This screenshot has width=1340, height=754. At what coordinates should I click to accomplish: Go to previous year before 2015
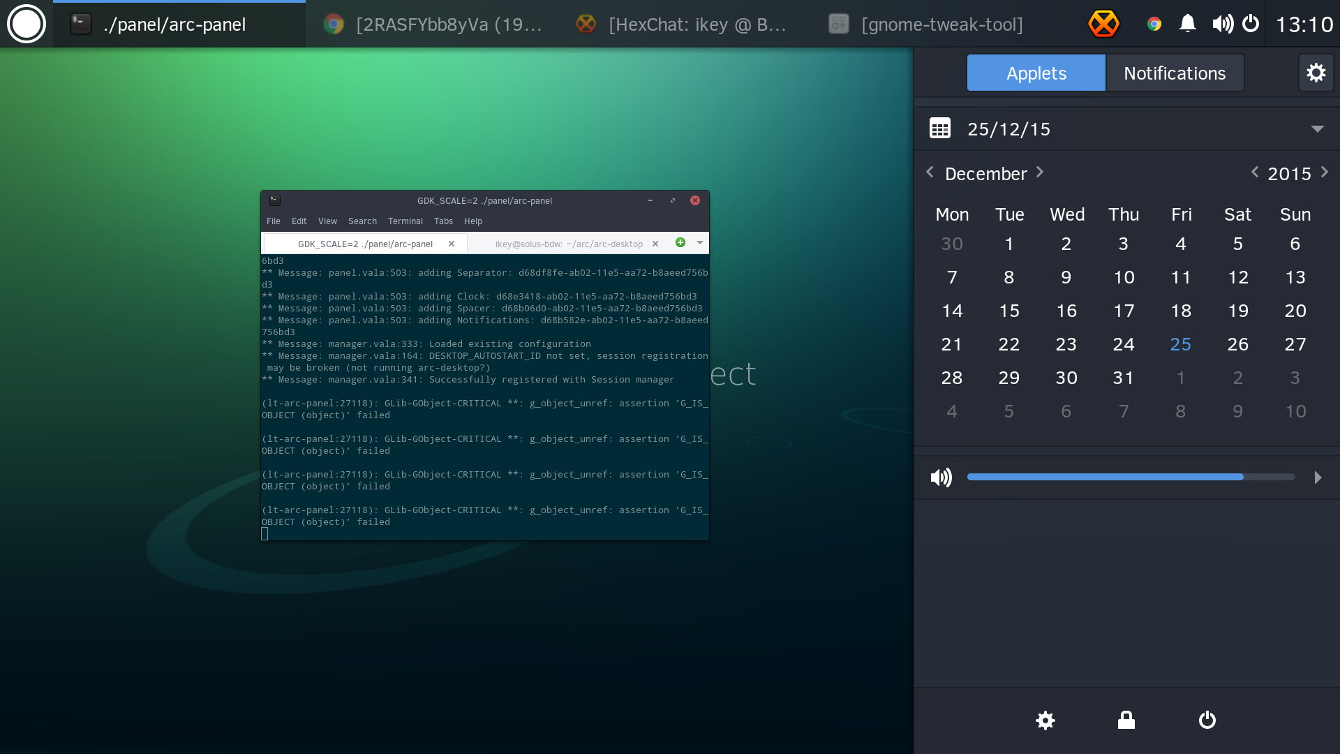1255,172
